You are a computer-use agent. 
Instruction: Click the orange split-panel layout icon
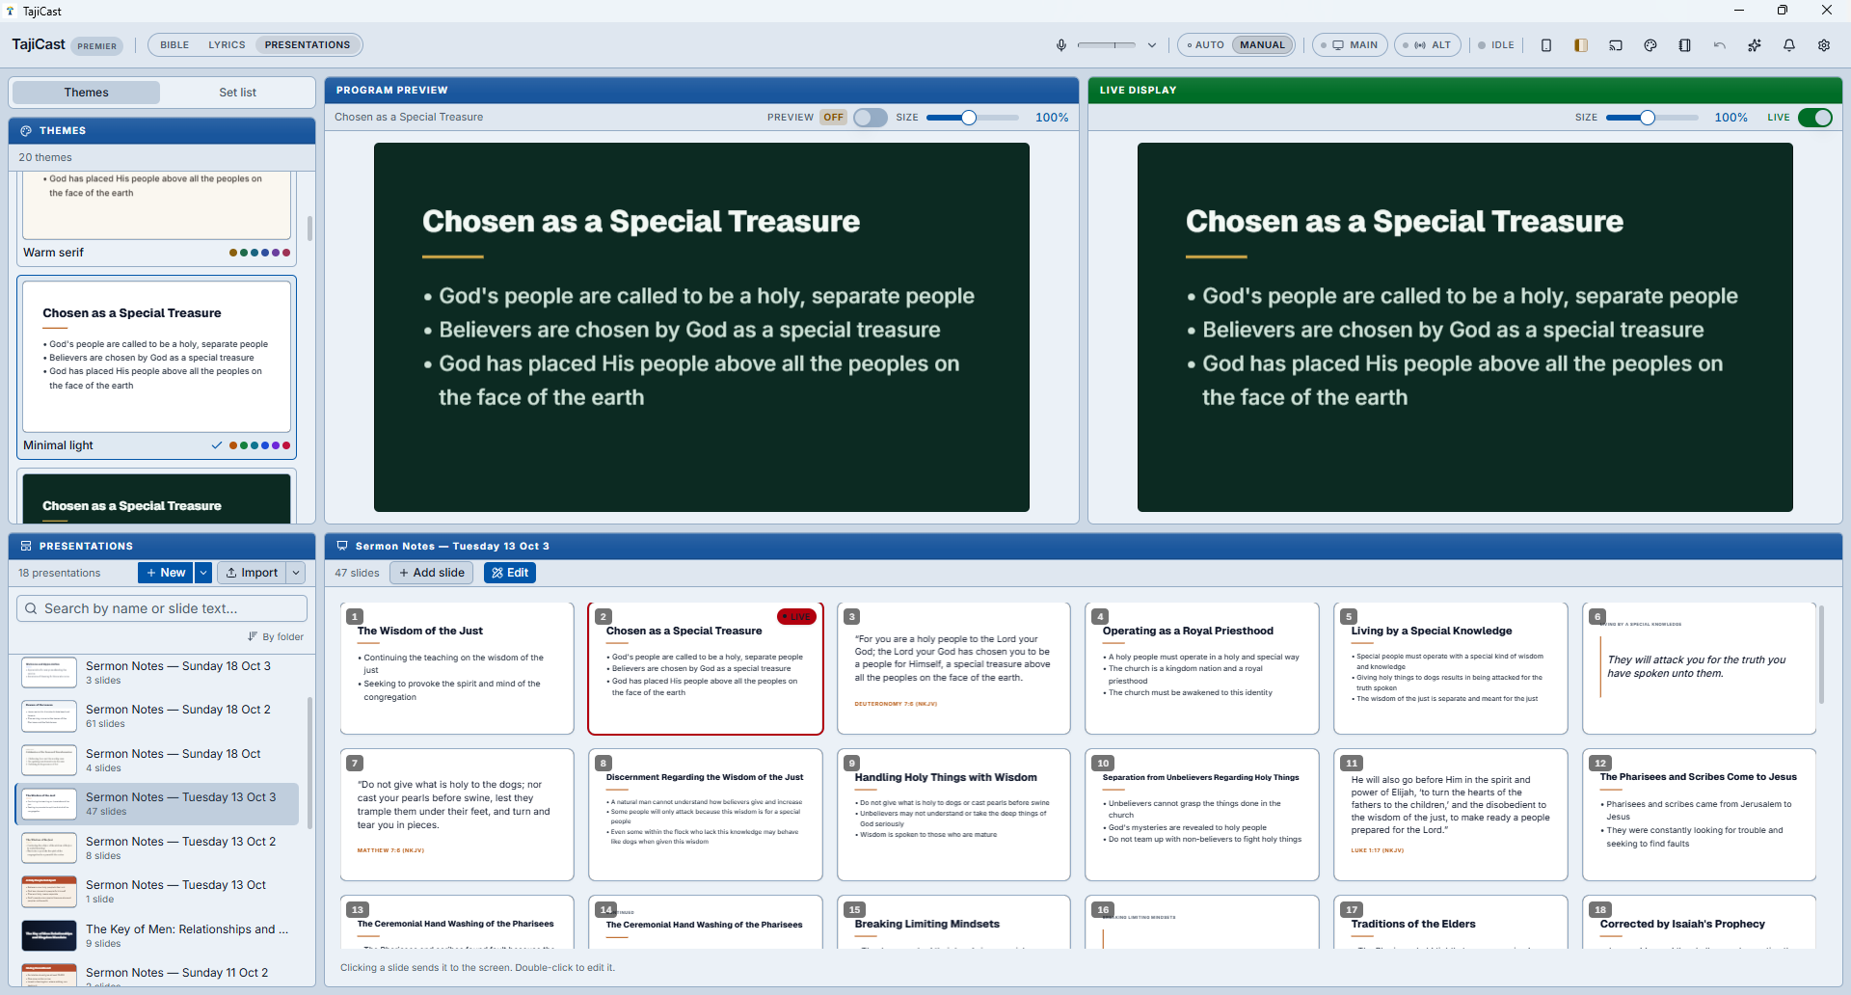[x=1581, y=45]
